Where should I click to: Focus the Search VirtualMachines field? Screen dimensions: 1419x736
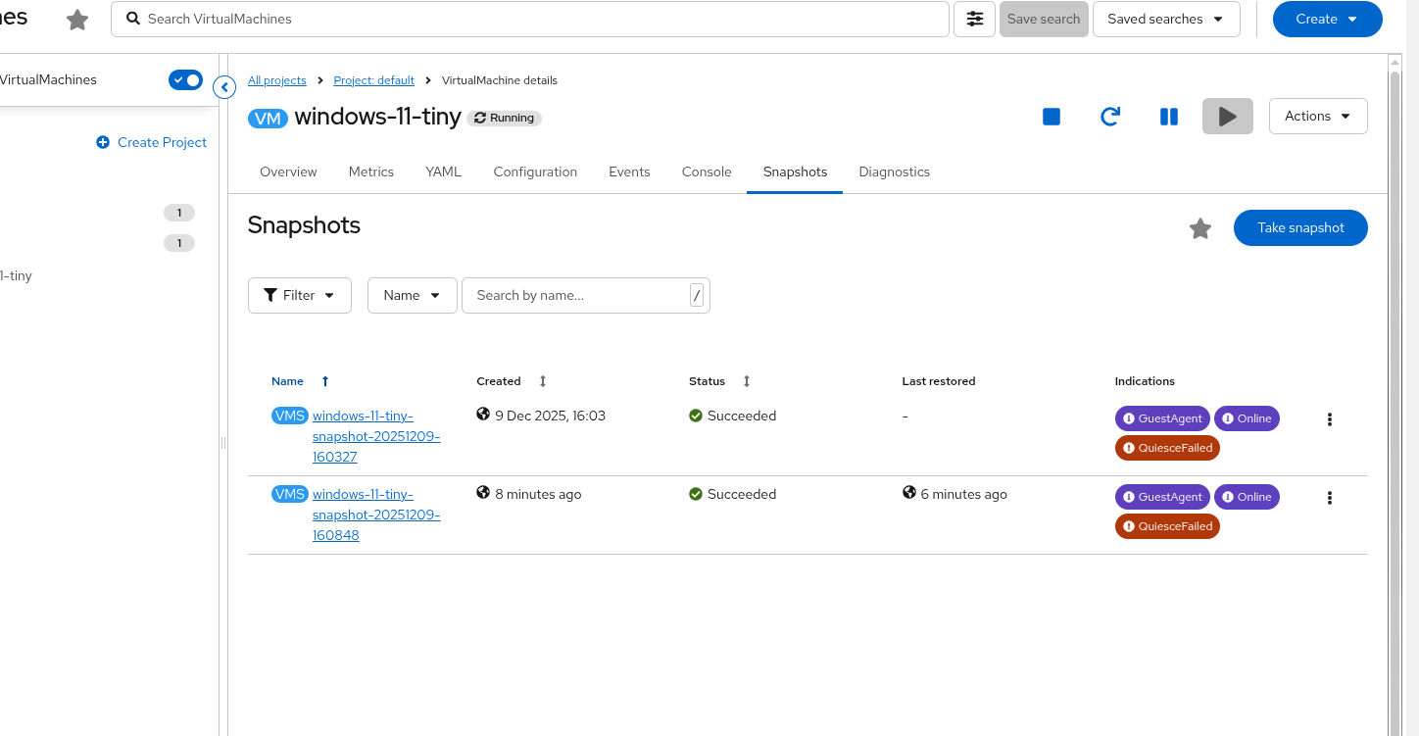coord(530,19)
